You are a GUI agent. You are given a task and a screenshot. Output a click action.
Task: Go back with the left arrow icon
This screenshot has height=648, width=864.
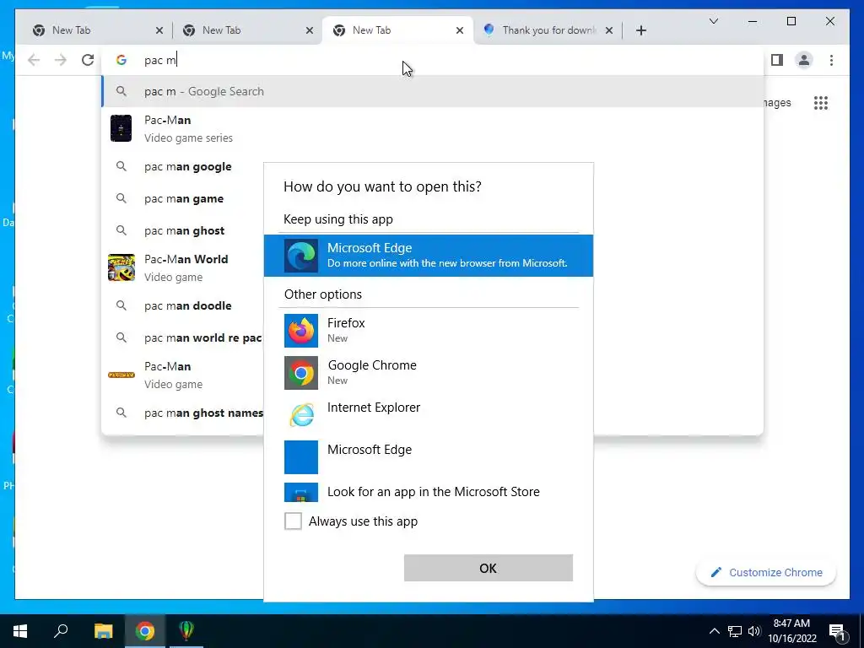click(34, 60)
